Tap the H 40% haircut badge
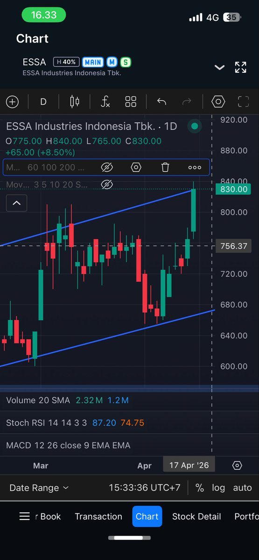 (66, 62)
